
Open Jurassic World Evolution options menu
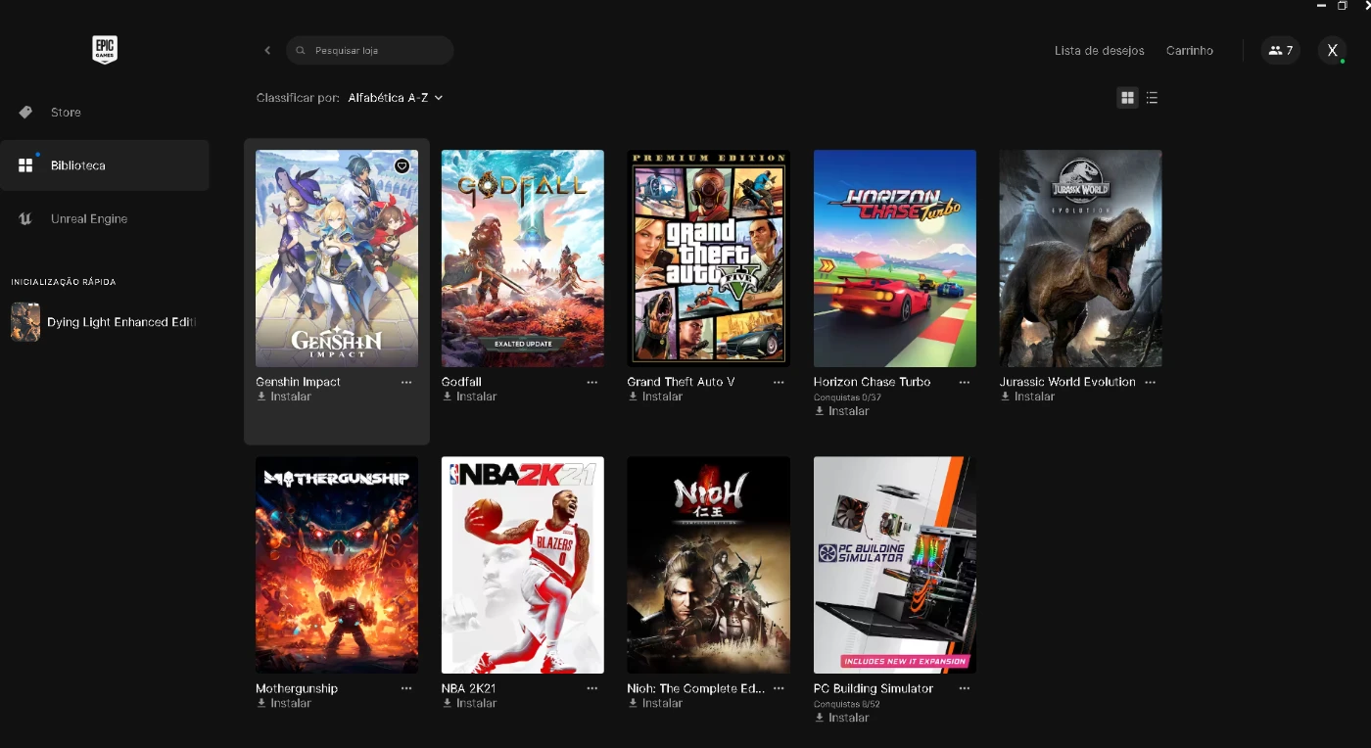pyautogui.click(x=1151, y=382)
